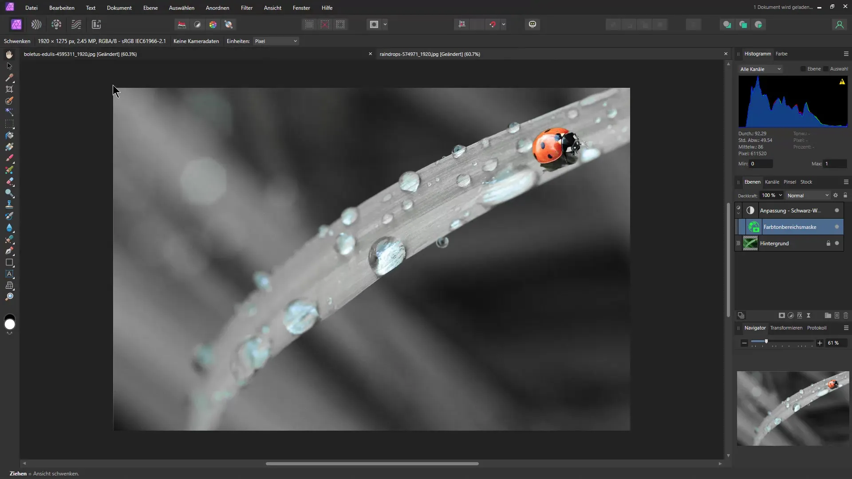Viewport: 852px width, 479px height.
Task: Click the white foreground color swatch
Action: click(x=9, y=325)
